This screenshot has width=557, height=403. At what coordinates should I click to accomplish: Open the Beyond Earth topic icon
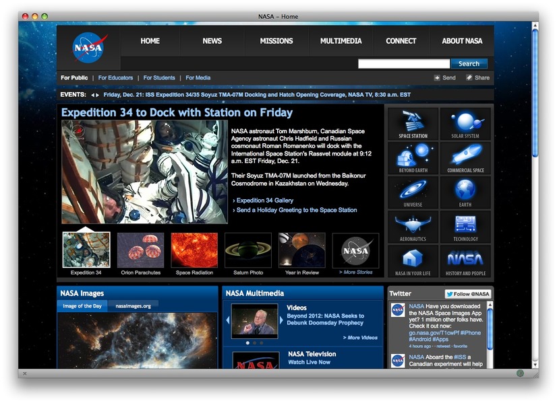coord(413,158)
